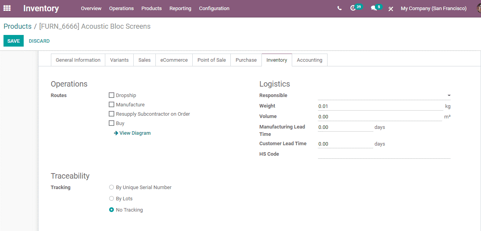Click the DISCARD button
Viewport: 481px width, 231px height.
coord(39,41)
